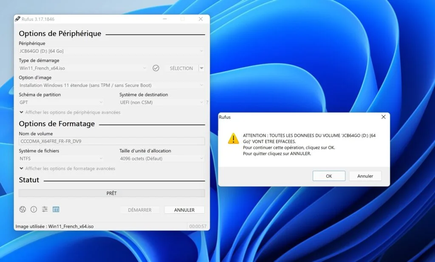The width and height of the screenshot is (435, 262).
Task: Expand Afficher les options de formatage avancées
Action: point(68,168)
